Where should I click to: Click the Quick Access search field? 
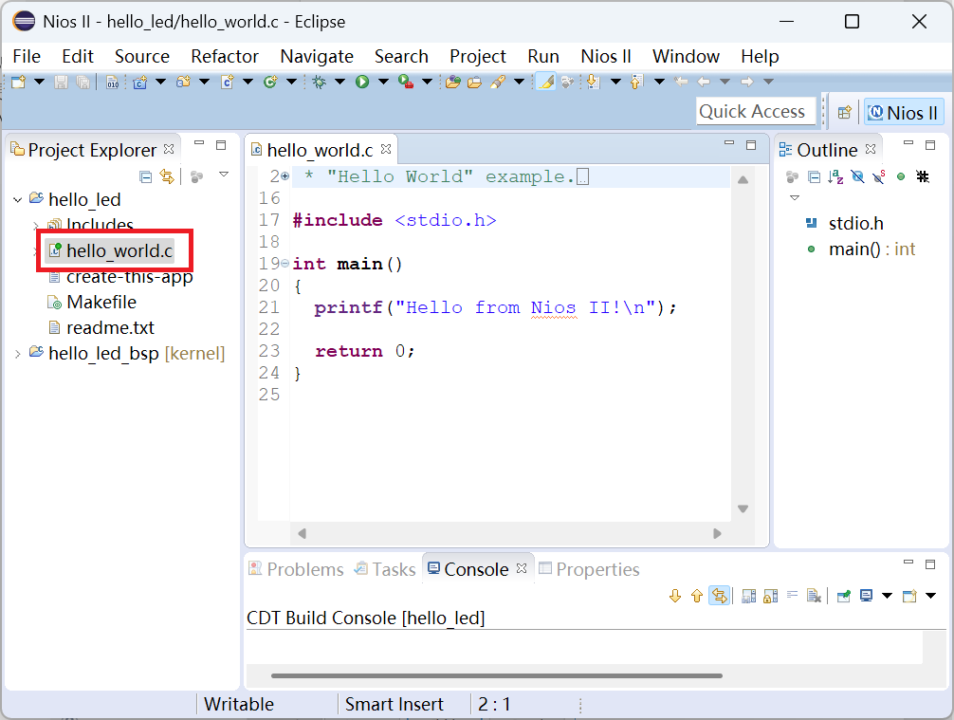(755, 111)
